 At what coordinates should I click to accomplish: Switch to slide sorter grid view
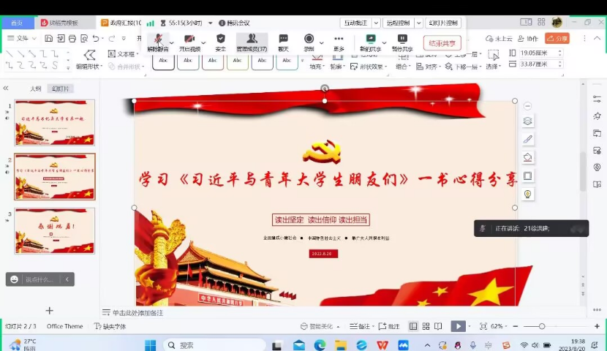(426, 326)
